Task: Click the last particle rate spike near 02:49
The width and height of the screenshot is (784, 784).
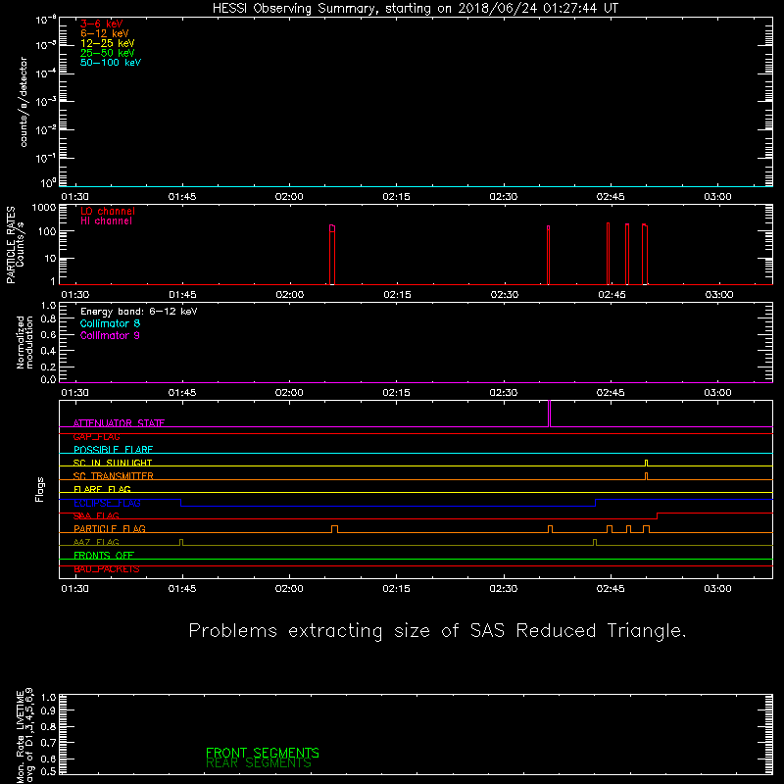Action: click(645, 254)
